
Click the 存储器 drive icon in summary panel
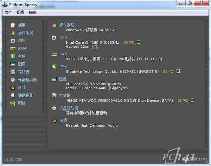pos(54,96)
